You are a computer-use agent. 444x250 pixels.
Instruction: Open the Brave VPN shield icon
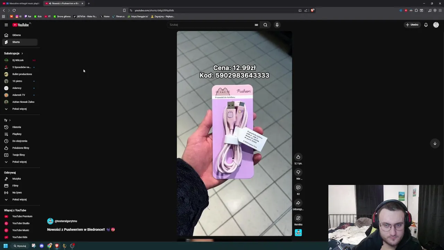(435, 10)
